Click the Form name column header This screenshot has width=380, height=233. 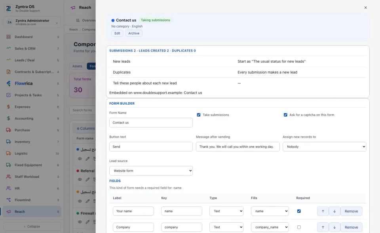[x=85, y=138]
